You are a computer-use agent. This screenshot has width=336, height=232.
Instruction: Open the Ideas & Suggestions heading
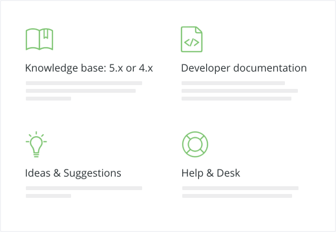point(73,173)
